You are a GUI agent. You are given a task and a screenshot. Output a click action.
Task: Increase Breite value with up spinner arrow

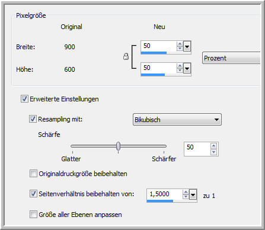coord(180,44)
